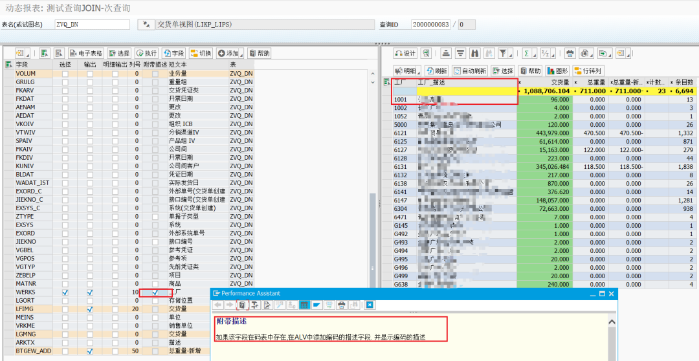Screen dimensions: 699x361
Task: Click the 执行 execute button
Action: click(147, 54)
